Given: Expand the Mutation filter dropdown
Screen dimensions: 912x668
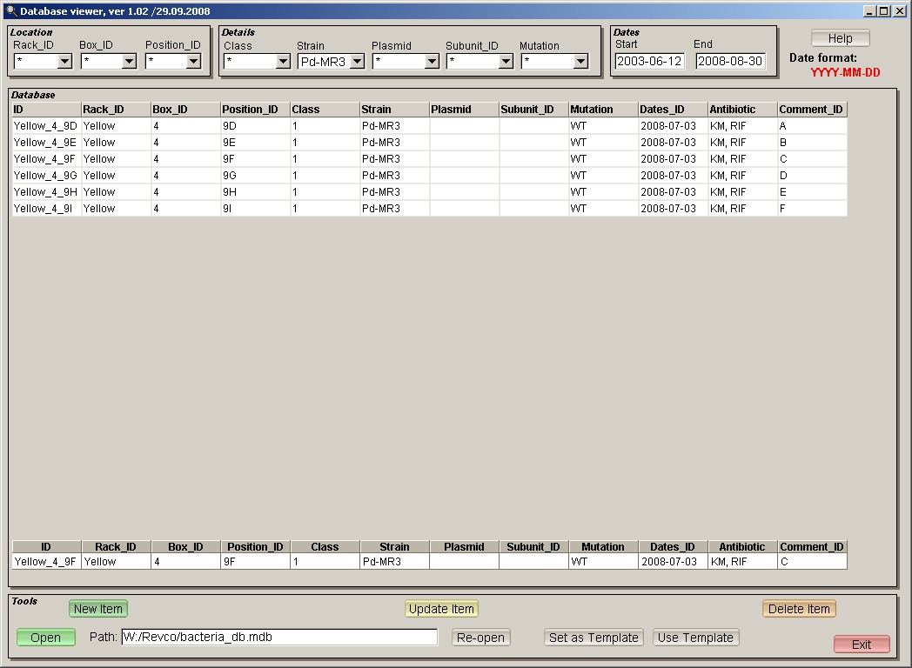Looking at the screenshot, I should (580, 61).
